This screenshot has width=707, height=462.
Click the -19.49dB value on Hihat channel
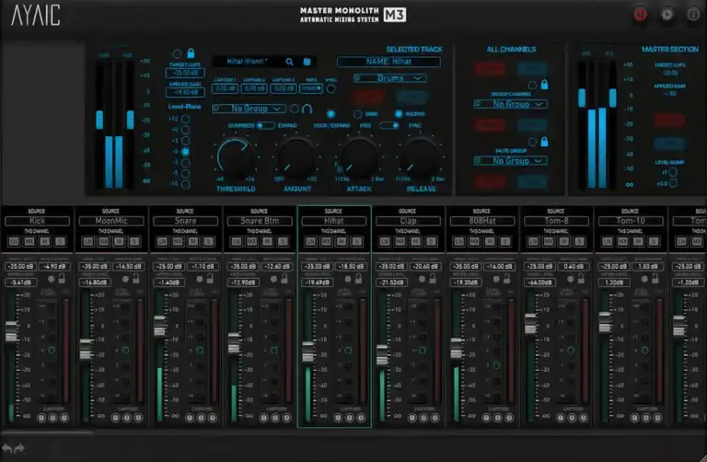click(x=318, y=283)
